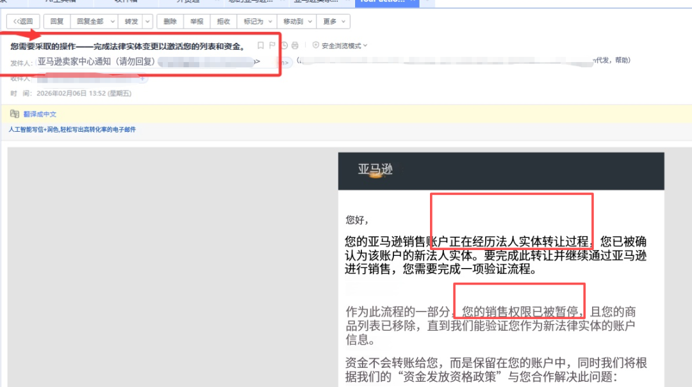Click the 回复 reply button

56,21
